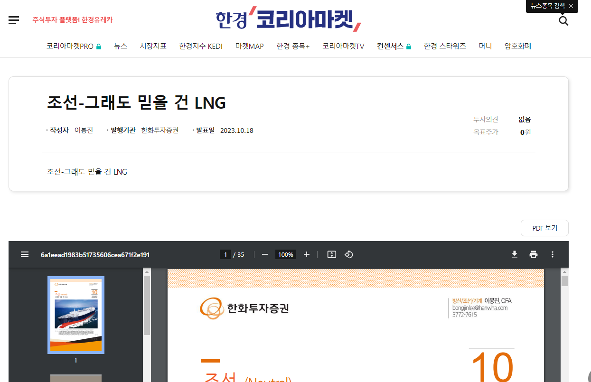The image size is (591, 382).
Task: Go to the 뉴스 menu
Action: pyautogui.click(x=121, y=46)
